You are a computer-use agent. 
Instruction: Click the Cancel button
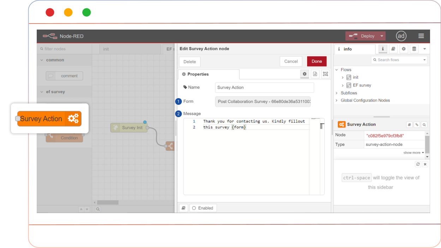(291, 61)
